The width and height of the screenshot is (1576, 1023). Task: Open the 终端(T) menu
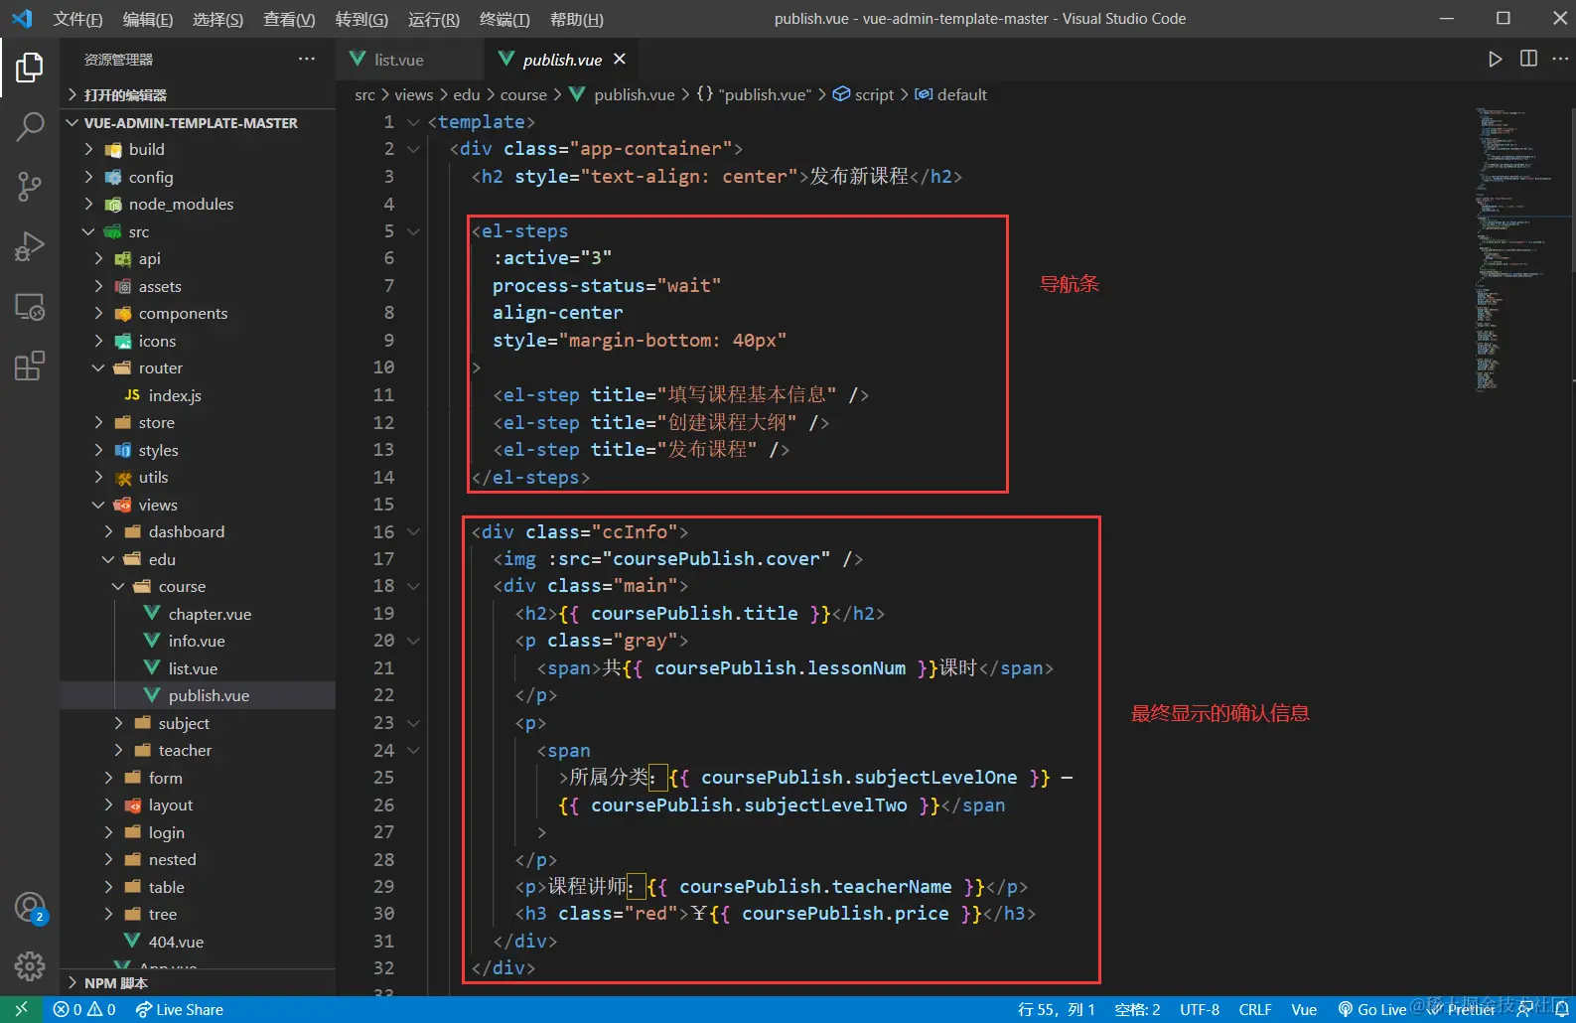tap(504, 19)
